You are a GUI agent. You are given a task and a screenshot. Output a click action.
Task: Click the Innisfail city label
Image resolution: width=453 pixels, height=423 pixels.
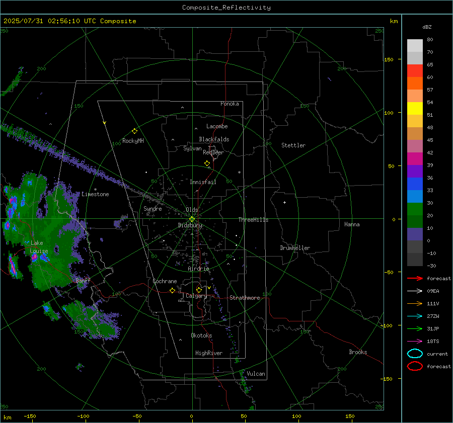tap(203, 182)
